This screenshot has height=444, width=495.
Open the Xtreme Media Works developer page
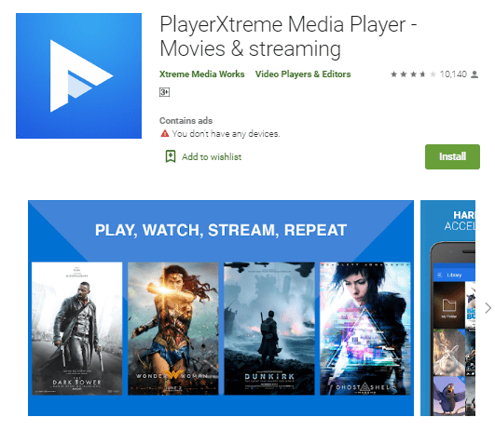(x=201, y=74)
